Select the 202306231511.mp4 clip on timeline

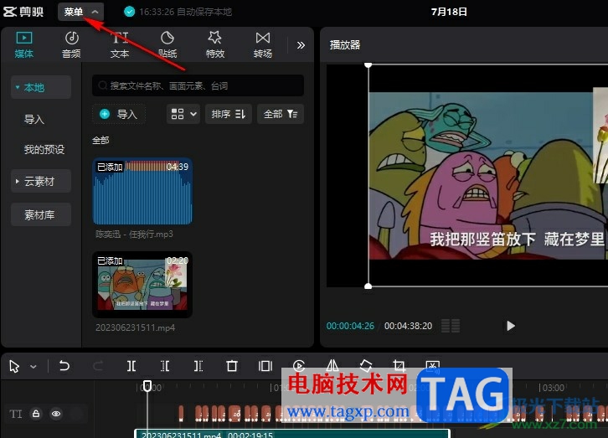(x=293, y=433)
